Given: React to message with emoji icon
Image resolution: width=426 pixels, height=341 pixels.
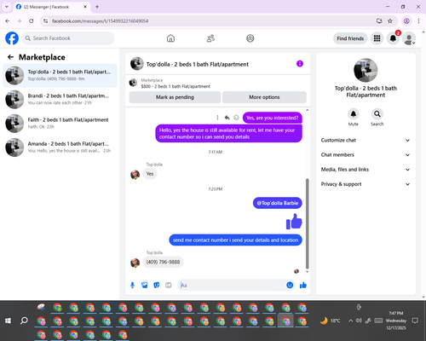Looking at the screenshot, I should point(236,118).
